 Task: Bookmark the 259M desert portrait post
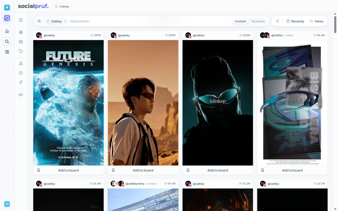click(113, 170)
